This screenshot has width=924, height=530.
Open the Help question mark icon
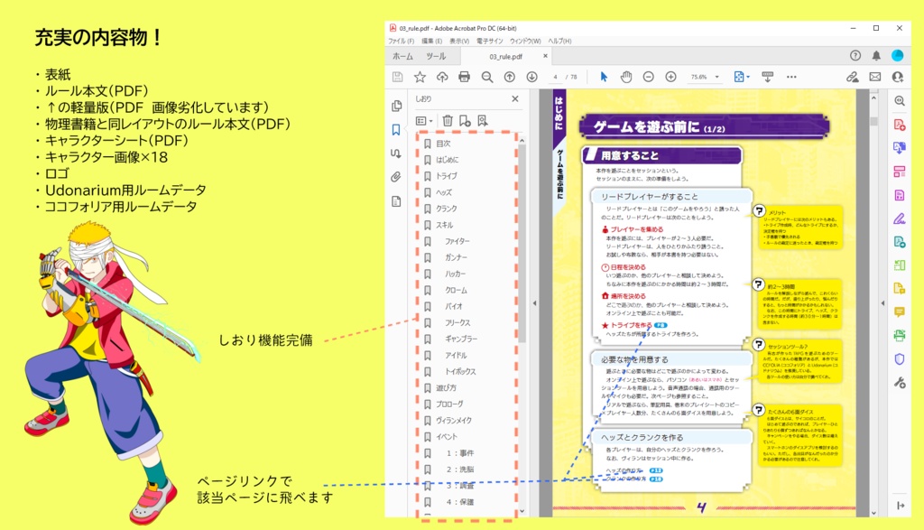(x=855, y=55)
